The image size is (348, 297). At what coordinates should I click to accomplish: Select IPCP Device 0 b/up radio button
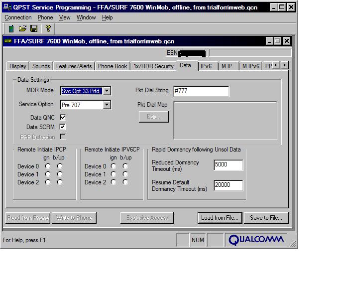tap(59, 166)
